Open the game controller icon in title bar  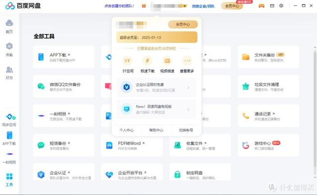pos(262,6)
